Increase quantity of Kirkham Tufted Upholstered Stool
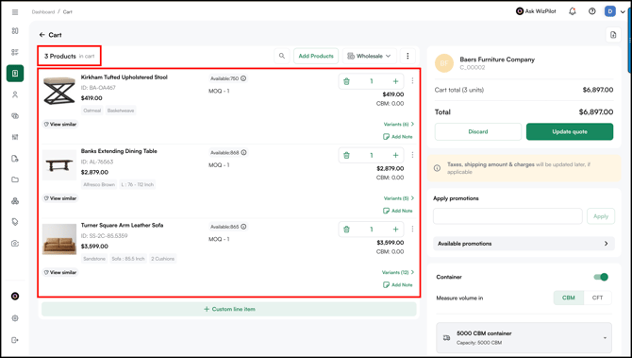The height and width of the screenshot is (358, 632). [x=396, y=81]
